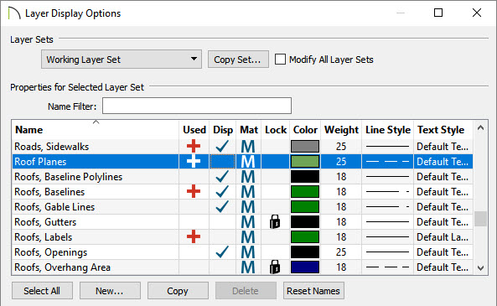Unlock the Roofs, Overhang Area padlock
497x306 pixels.
[275, 267]
